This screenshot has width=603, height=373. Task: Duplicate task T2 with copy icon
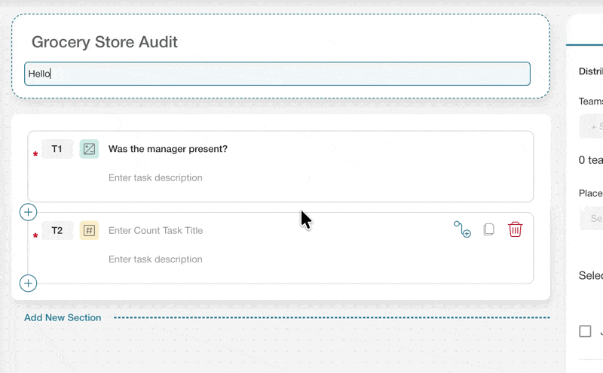click(488, 229)
